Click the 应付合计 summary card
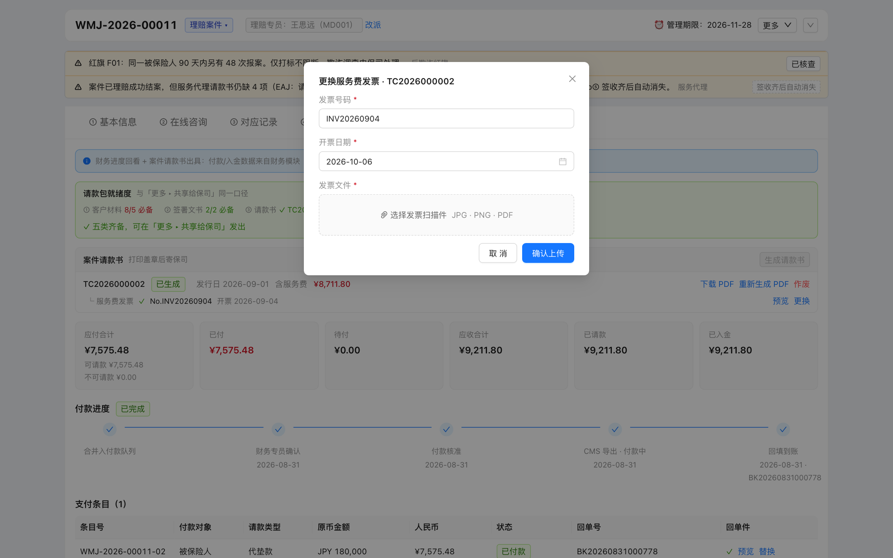The height and width of the screenshot is (558, 893). coord(134,355)
